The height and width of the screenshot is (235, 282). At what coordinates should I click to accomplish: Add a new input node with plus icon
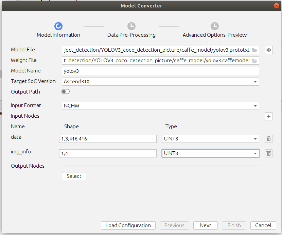click(x=269, y=116)
